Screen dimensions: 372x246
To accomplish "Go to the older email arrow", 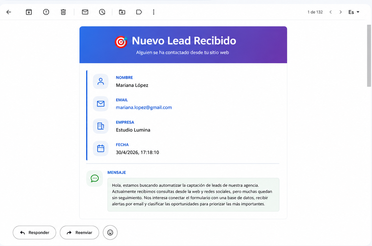I will 341,12.
